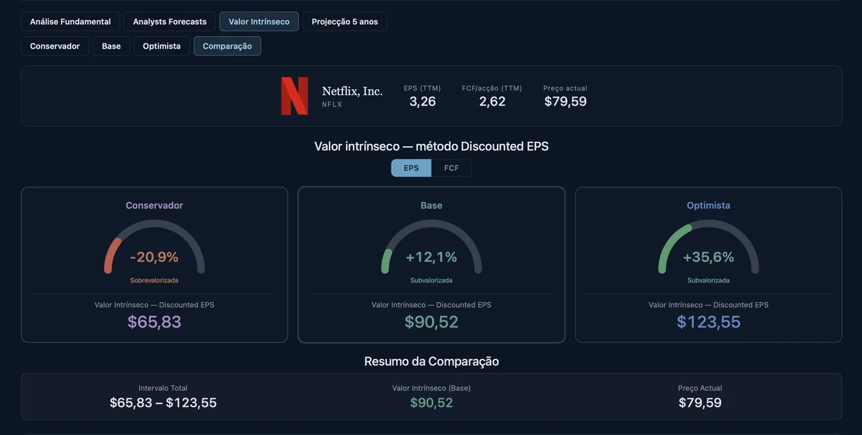862x435 pixels.
Task: Click the +35,6% Optimista gauge
Action: (709, 247)
